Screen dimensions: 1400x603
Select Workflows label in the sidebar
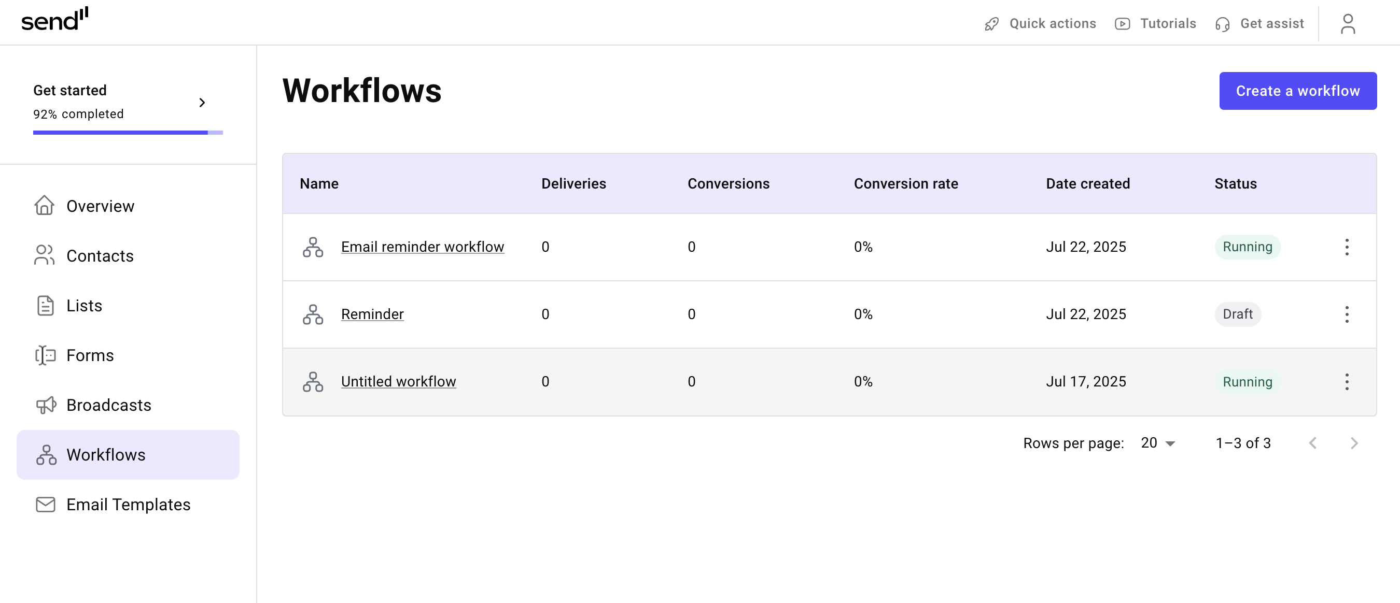(x=106, y=455)
